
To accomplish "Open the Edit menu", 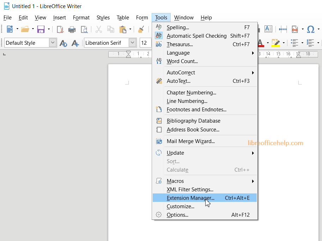I will (23, 18).
